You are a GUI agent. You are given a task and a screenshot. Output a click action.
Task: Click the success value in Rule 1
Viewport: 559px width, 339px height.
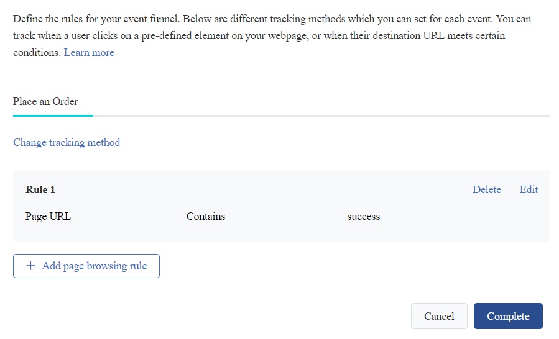pyautogui.click(x=364, y=217)
